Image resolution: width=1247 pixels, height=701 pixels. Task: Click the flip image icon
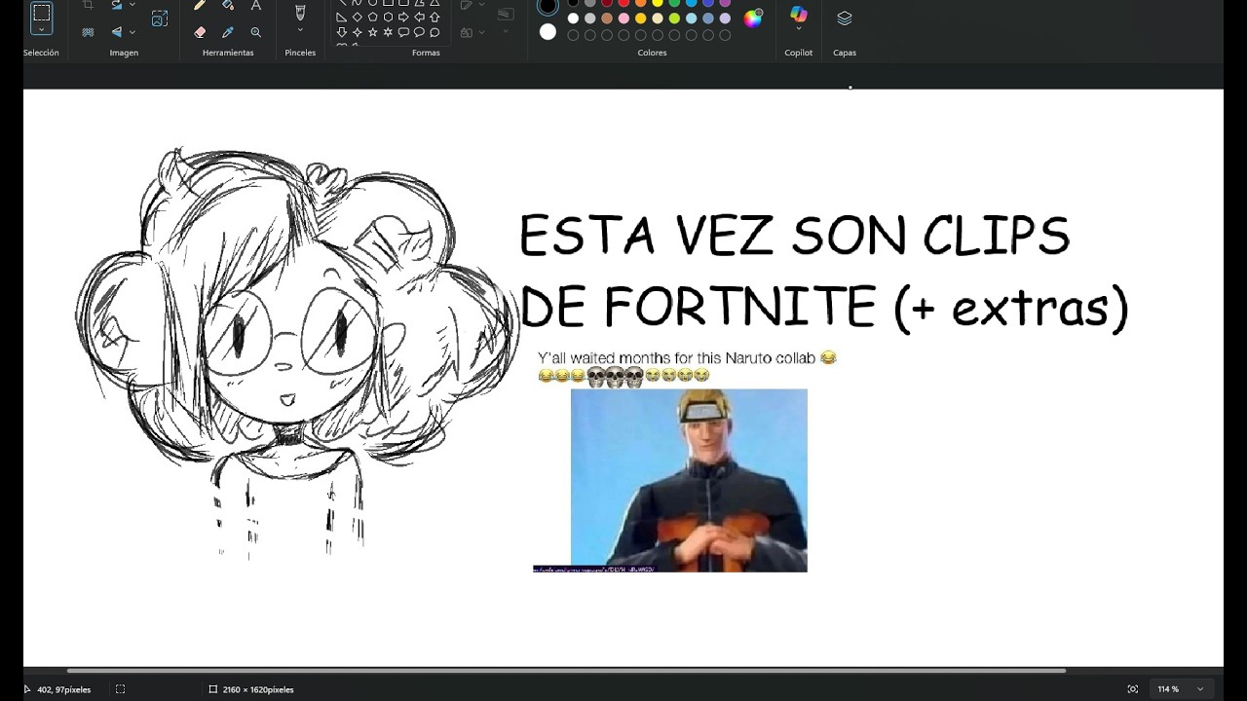point(117,32)
